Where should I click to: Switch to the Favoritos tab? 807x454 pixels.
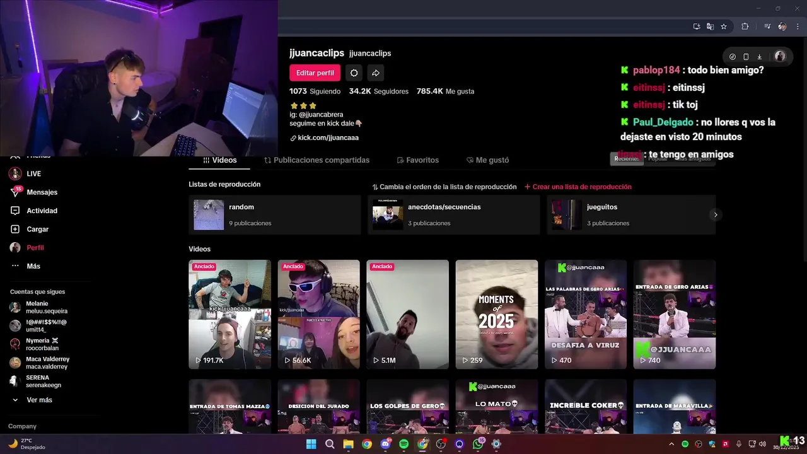click(x=417, y=160)
